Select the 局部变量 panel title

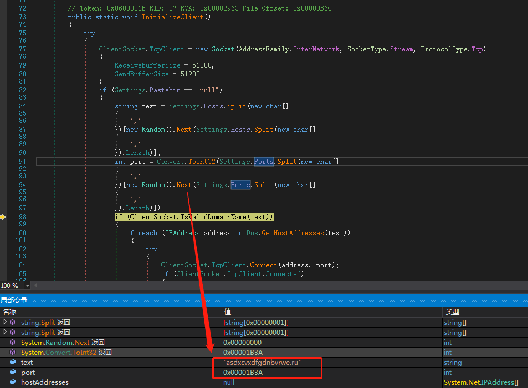click(x=14, y=300)
